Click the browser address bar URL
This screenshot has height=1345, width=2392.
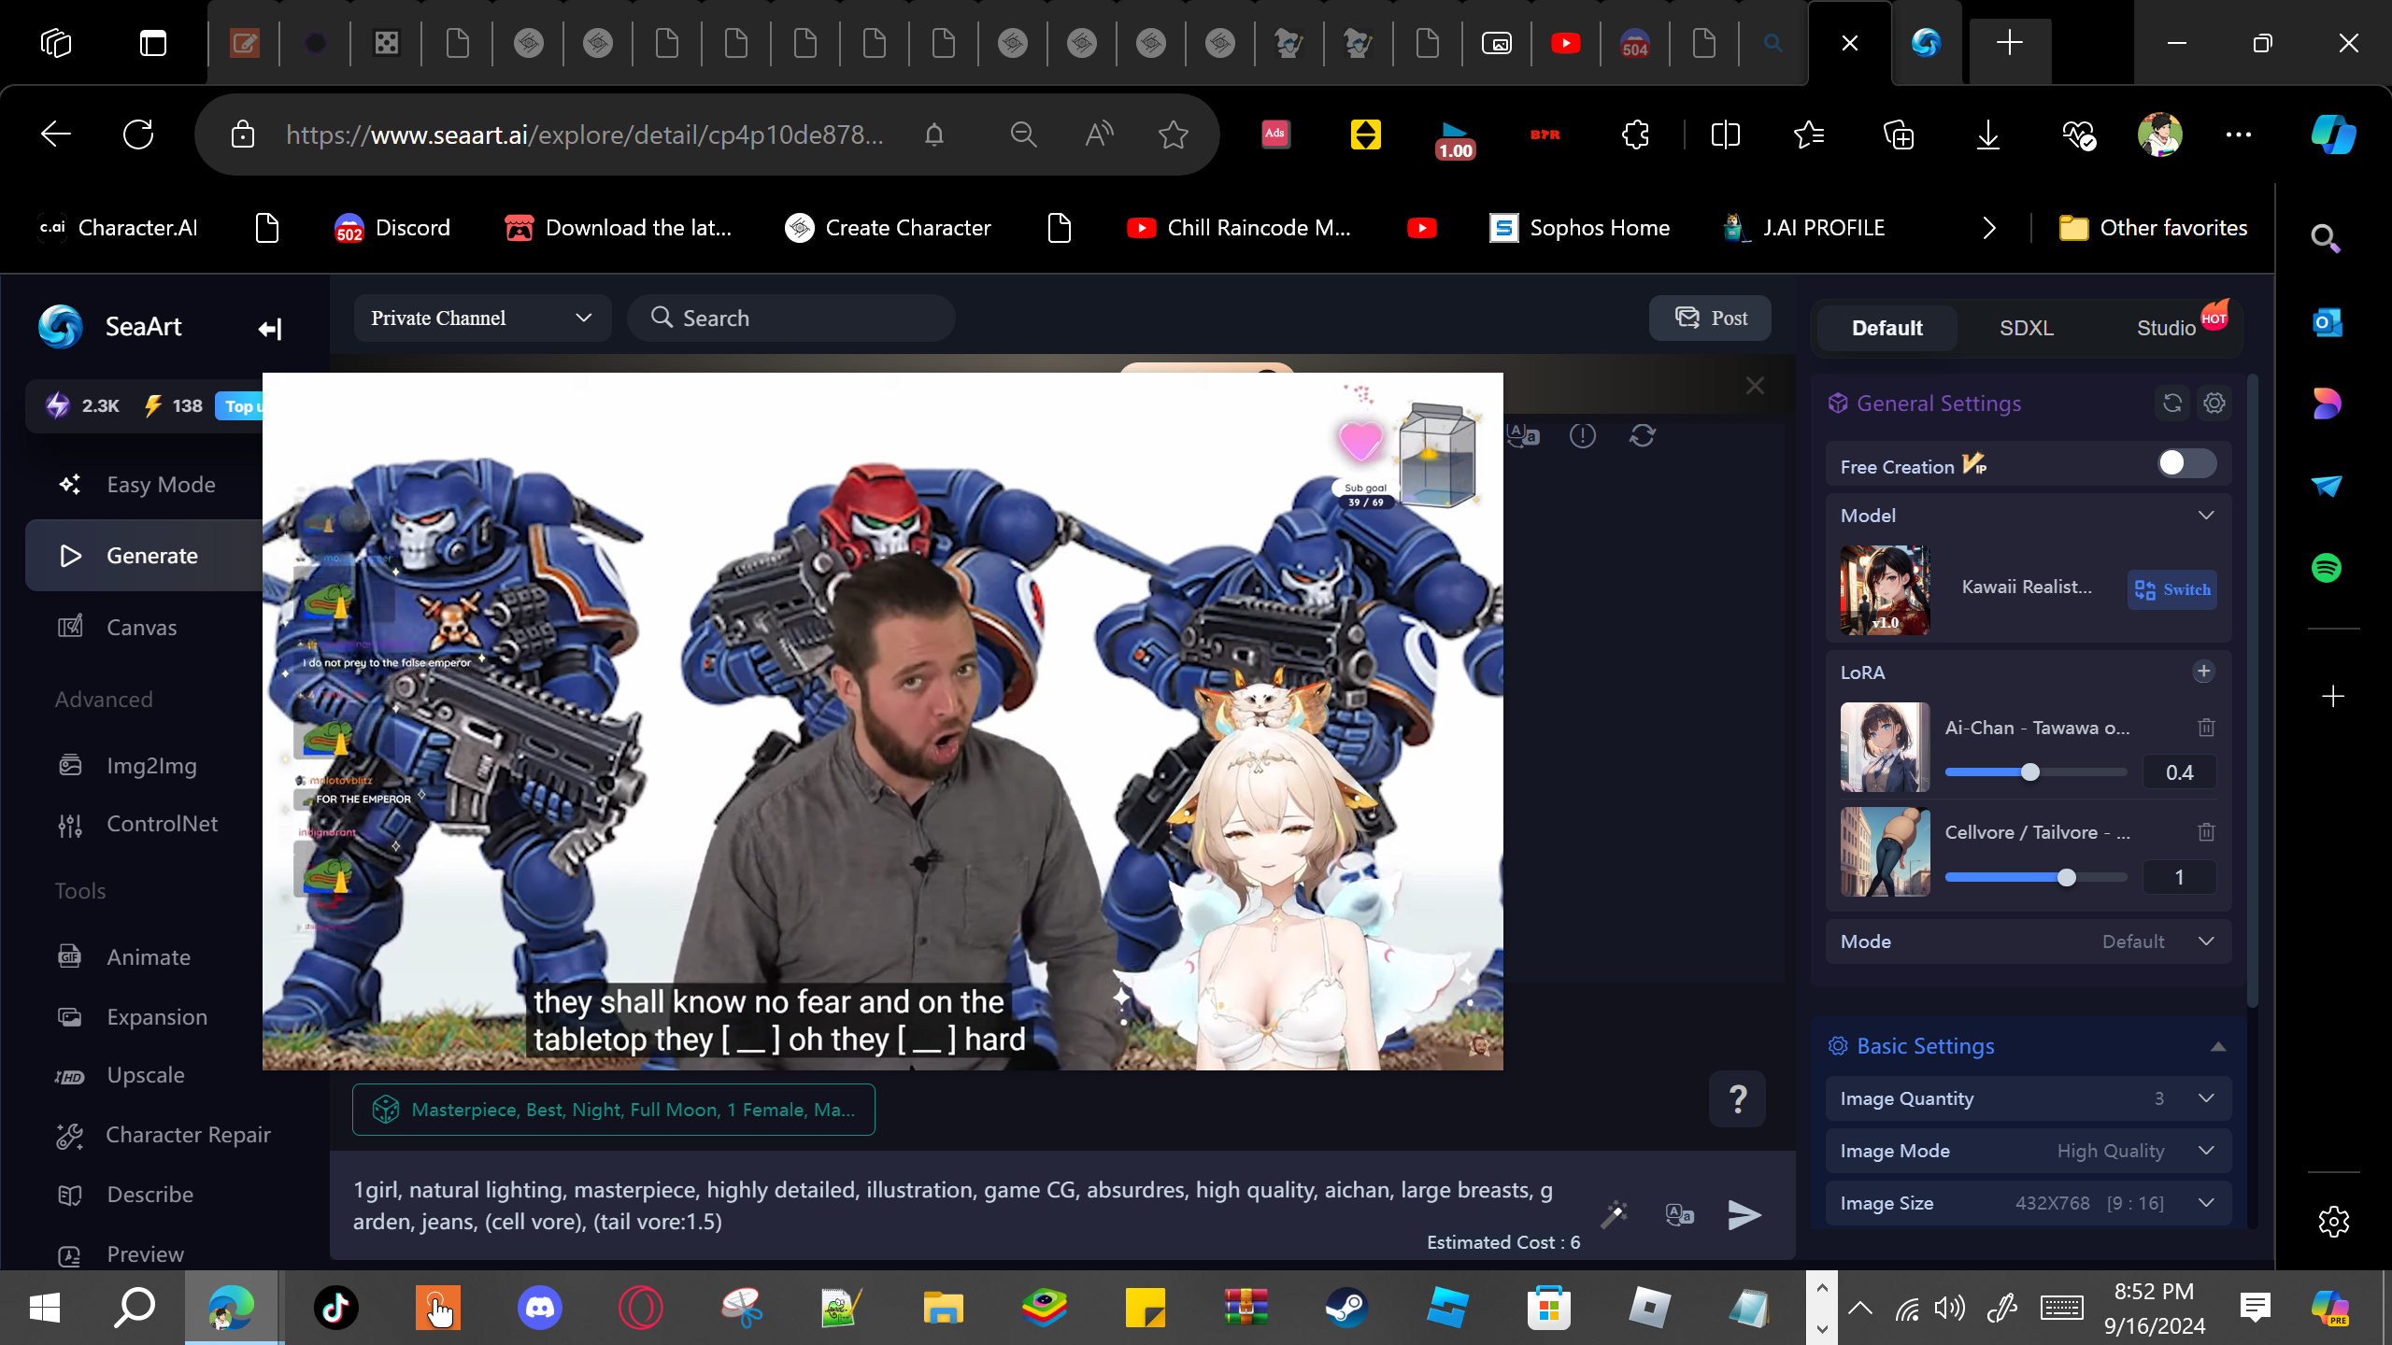(585, 134)
